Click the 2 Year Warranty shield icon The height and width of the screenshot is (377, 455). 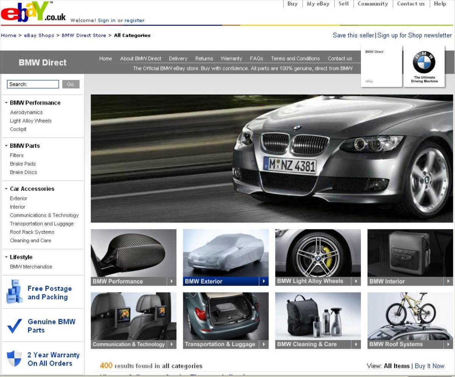(14, 358)
